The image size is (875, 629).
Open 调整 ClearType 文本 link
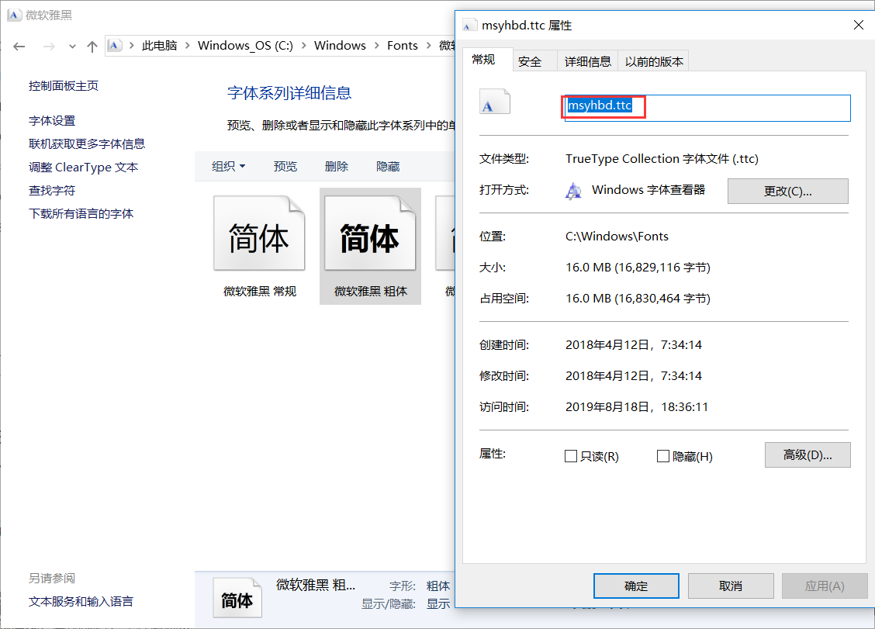tap(83, 168)
